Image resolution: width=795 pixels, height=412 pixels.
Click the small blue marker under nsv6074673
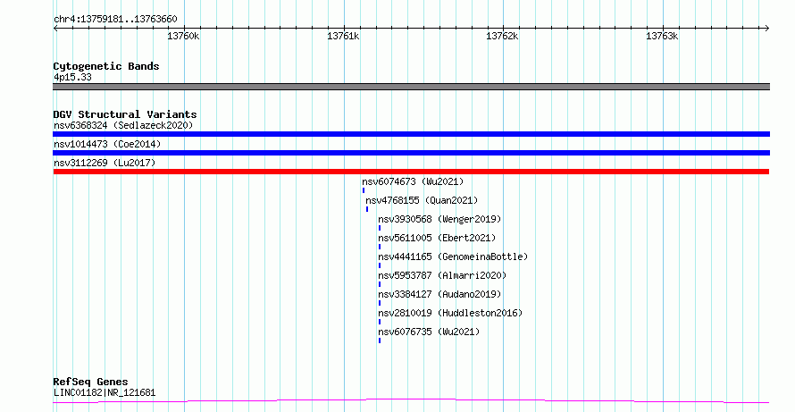click(x=364, y=190)
